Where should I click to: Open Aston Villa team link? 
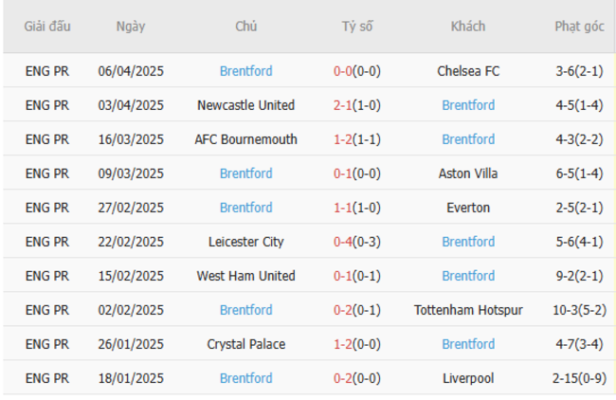(468, 173)
